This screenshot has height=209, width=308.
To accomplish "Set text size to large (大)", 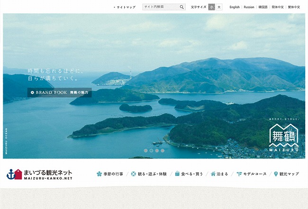I will (219, 7).
